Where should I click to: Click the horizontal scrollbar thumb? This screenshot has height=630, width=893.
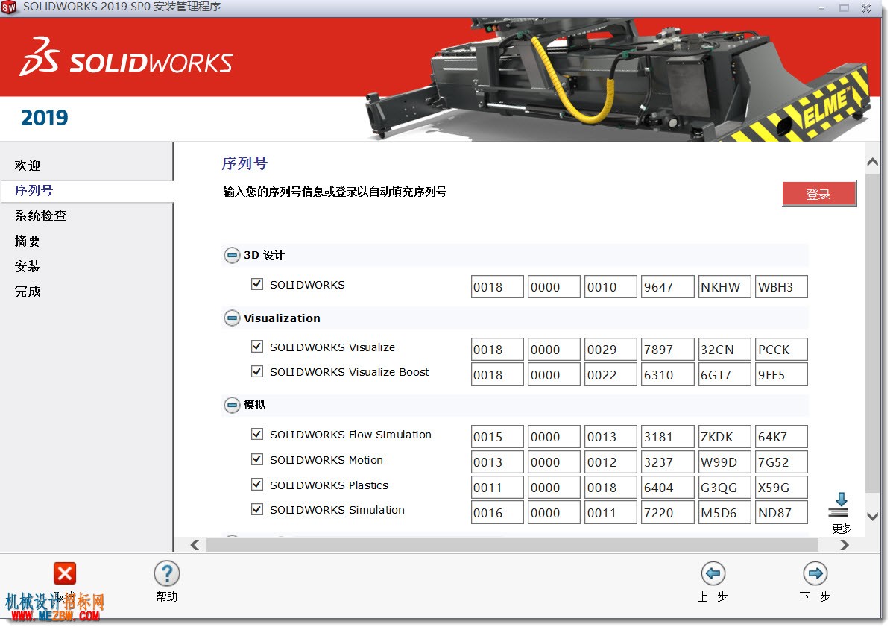point(512,545)
